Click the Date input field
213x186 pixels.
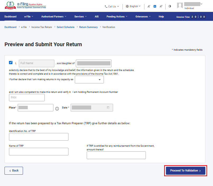(x=92, y=108)
